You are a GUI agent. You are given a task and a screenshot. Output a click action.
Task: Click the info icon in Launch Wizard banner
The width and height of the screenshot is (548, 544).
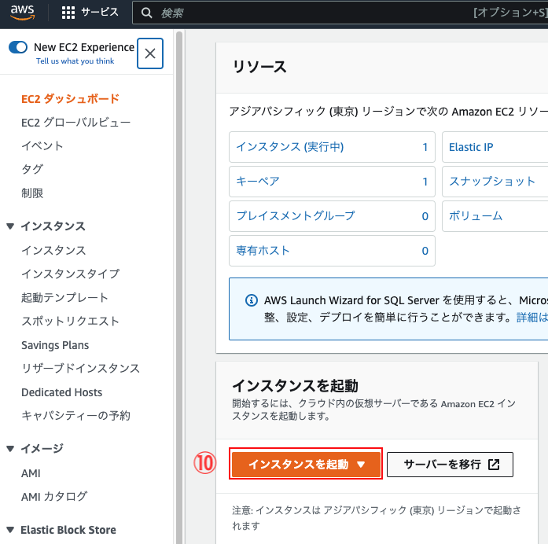pos(252,300)
